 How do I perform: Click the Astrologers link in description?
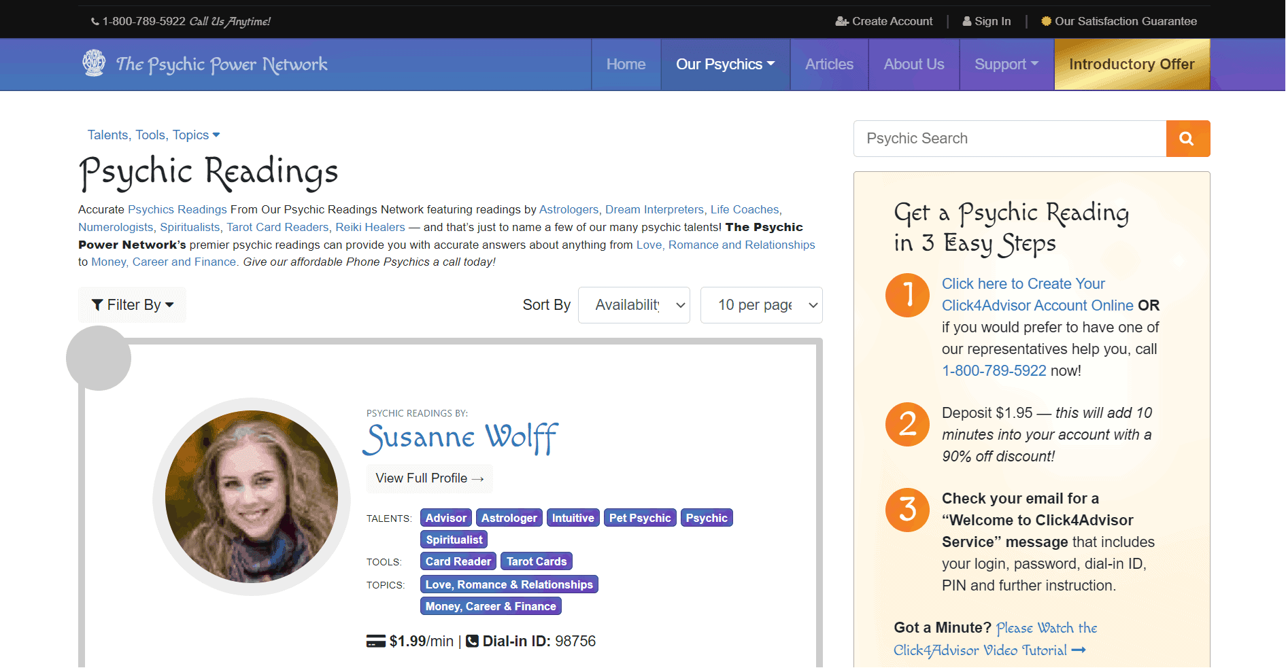pos(569,210)
